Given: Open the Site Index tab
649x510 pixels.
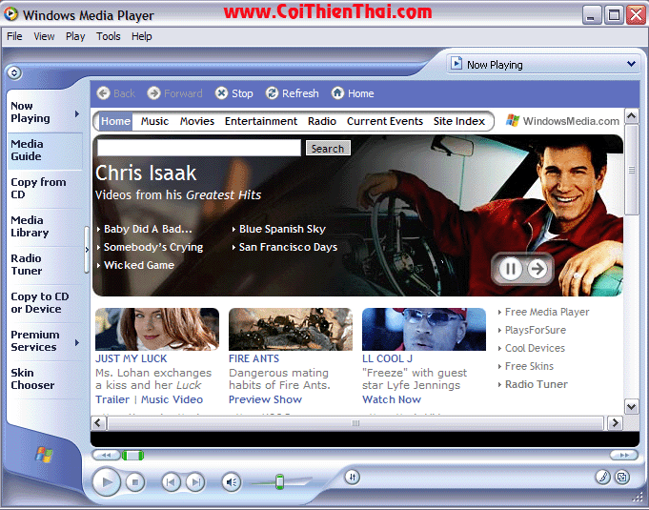Looking at the screenshot, I should coord(459,121).
